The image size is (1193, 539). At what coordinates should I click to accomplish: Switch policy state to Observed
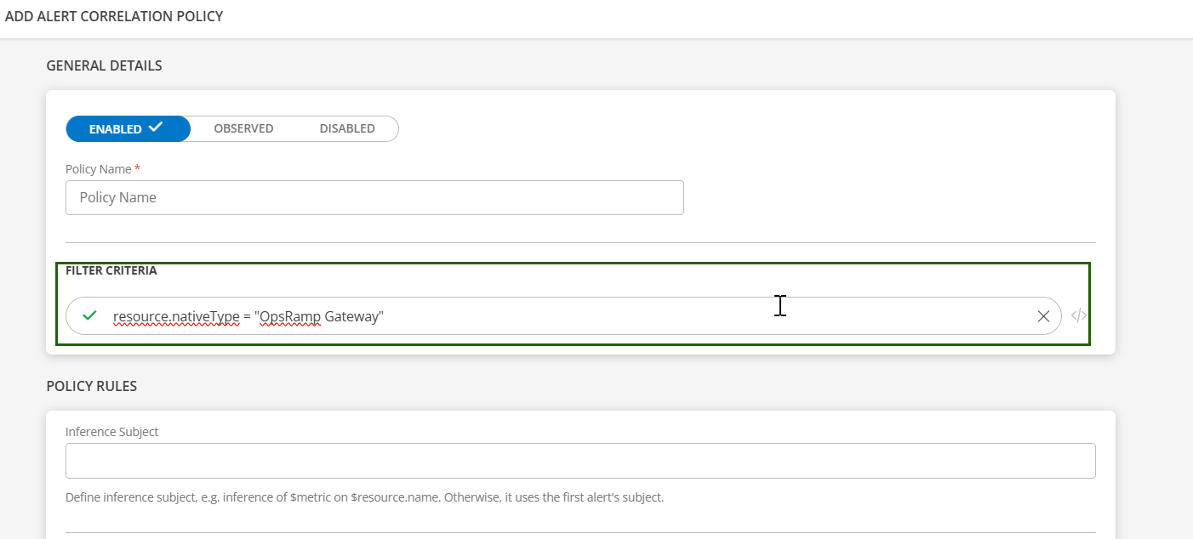pyautogui.click(x=243, y=128)
